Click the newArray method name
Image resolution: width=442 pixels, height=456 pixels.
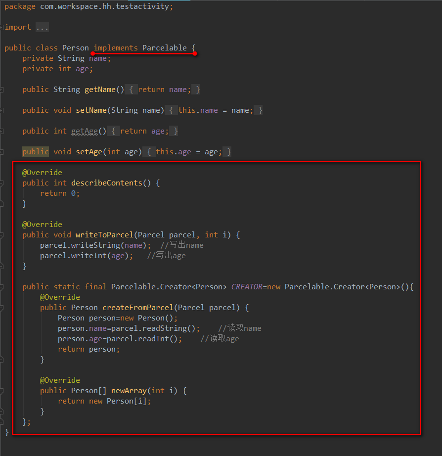[x=129, y=391]
